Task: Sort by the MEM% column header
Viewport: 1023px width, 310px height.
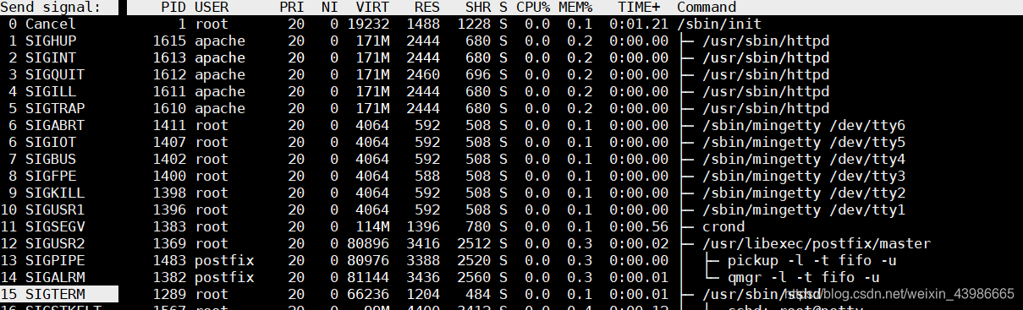Action: (575, 8)
